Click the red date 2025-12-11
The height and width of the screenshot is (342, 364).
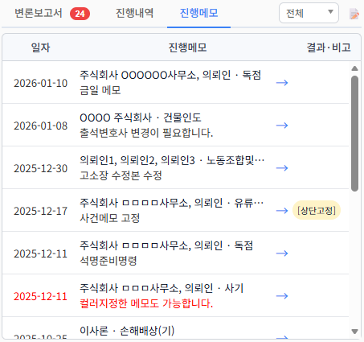click(x=40, y=296)
